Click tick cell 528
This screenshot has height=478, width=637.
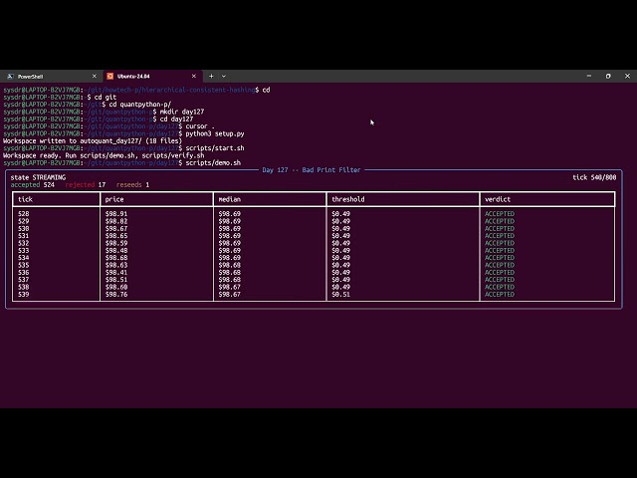coord(24,213)
